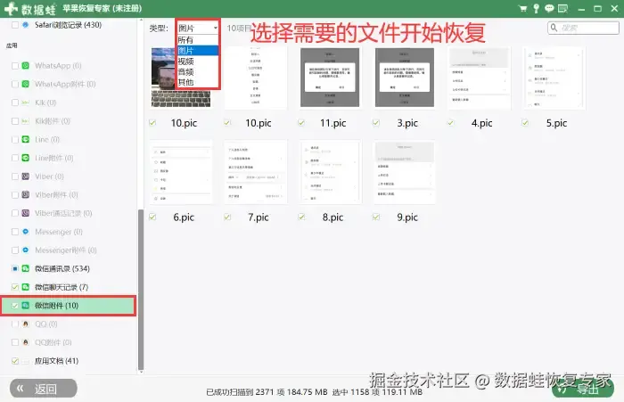Viewport: 624px width, 402px height.
Task: Click the shopping cart purchase icon
Action: (523, 8)
